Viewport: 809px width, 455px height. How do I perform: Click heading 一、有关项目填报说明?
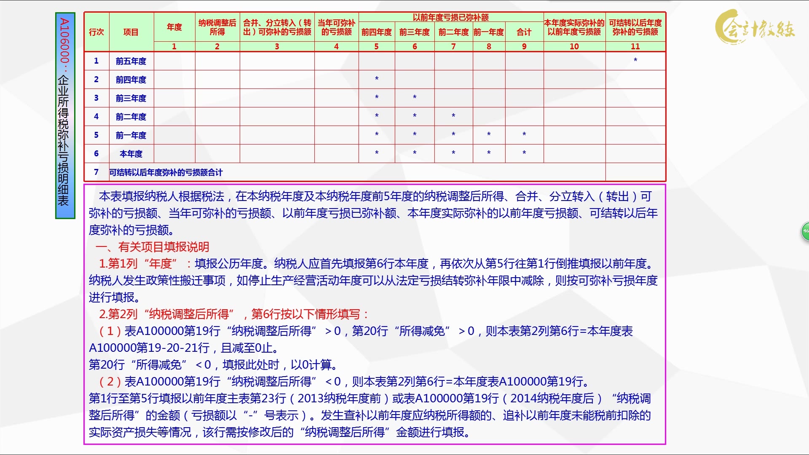point(153,247)
